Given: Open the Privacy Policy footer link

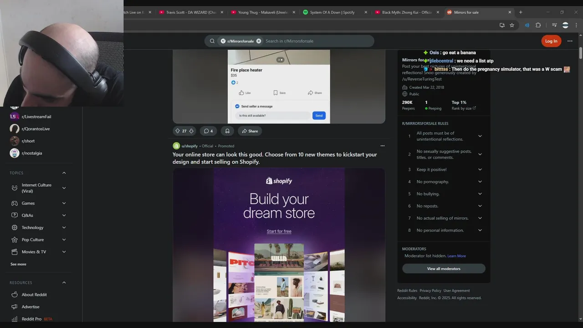Looking at the screenshot, I should click(430, 291).
